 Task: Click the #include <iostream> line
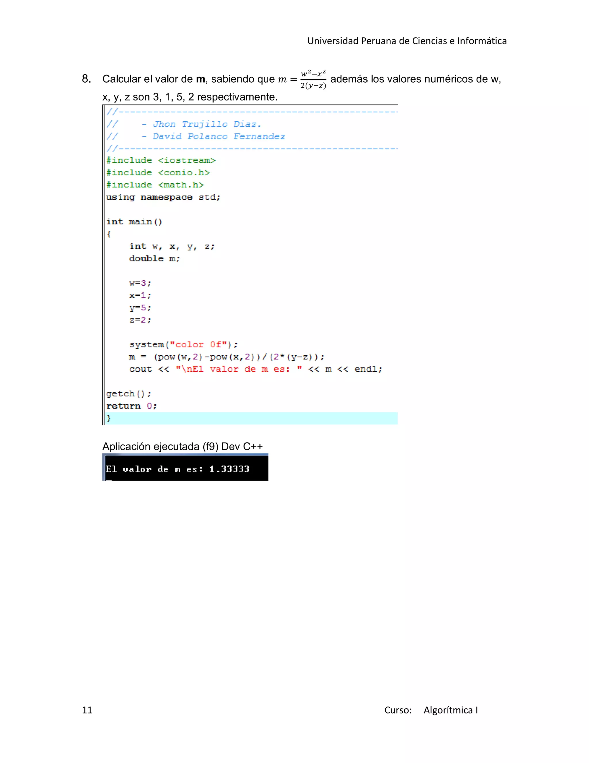(161, 160)
